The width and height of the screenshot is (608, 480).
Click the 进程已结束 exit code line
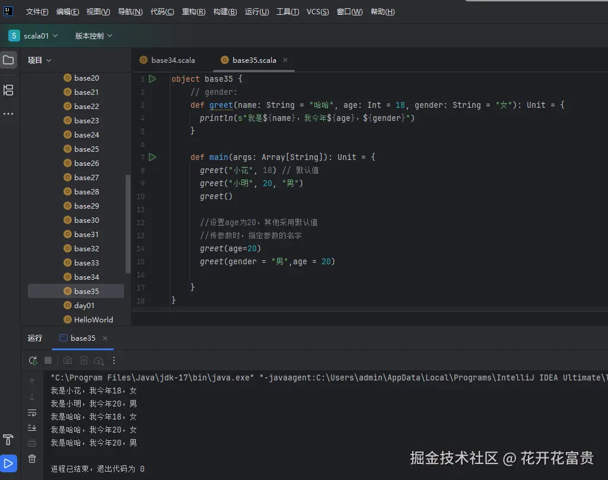coord(98,469)
